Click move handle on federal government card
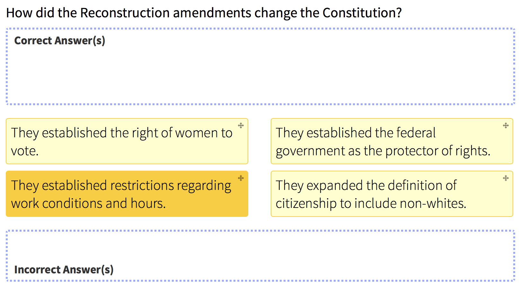This screenshot has width=528, height=308. (506, 125)
